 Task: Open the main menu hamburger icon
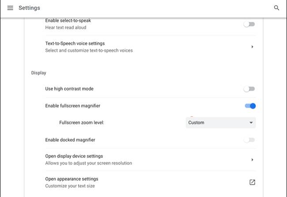(10, 8)
